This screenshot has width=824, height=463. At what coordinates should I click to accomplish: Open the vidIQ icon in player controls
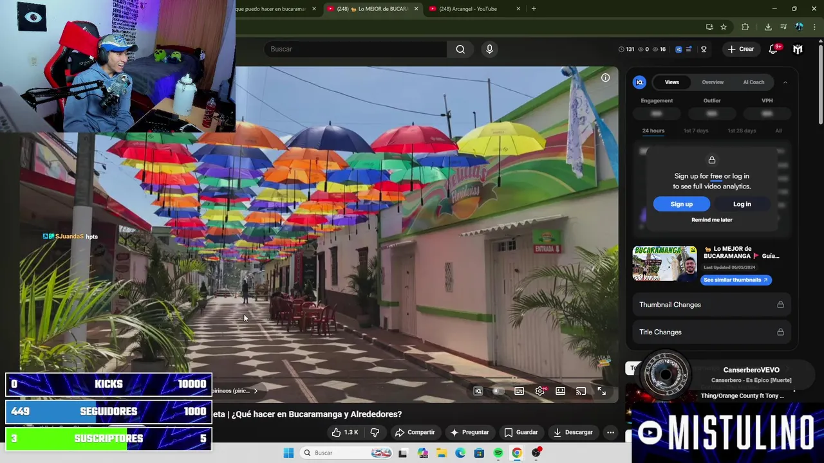(478, 391)
